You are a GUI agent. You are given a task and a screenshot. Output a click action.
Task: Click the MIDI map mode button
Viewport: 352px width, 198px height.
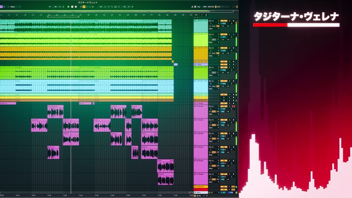(205, 7)
